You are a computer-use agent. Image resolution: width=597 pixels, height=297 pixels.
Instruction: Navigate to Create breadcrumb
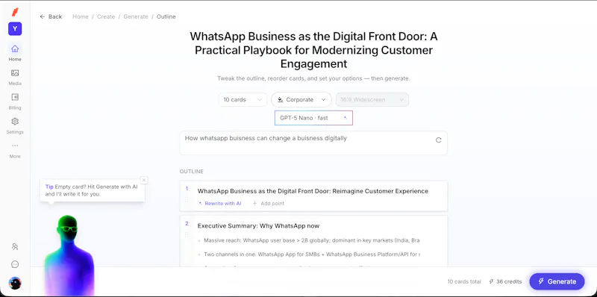[x=106, y=16]
